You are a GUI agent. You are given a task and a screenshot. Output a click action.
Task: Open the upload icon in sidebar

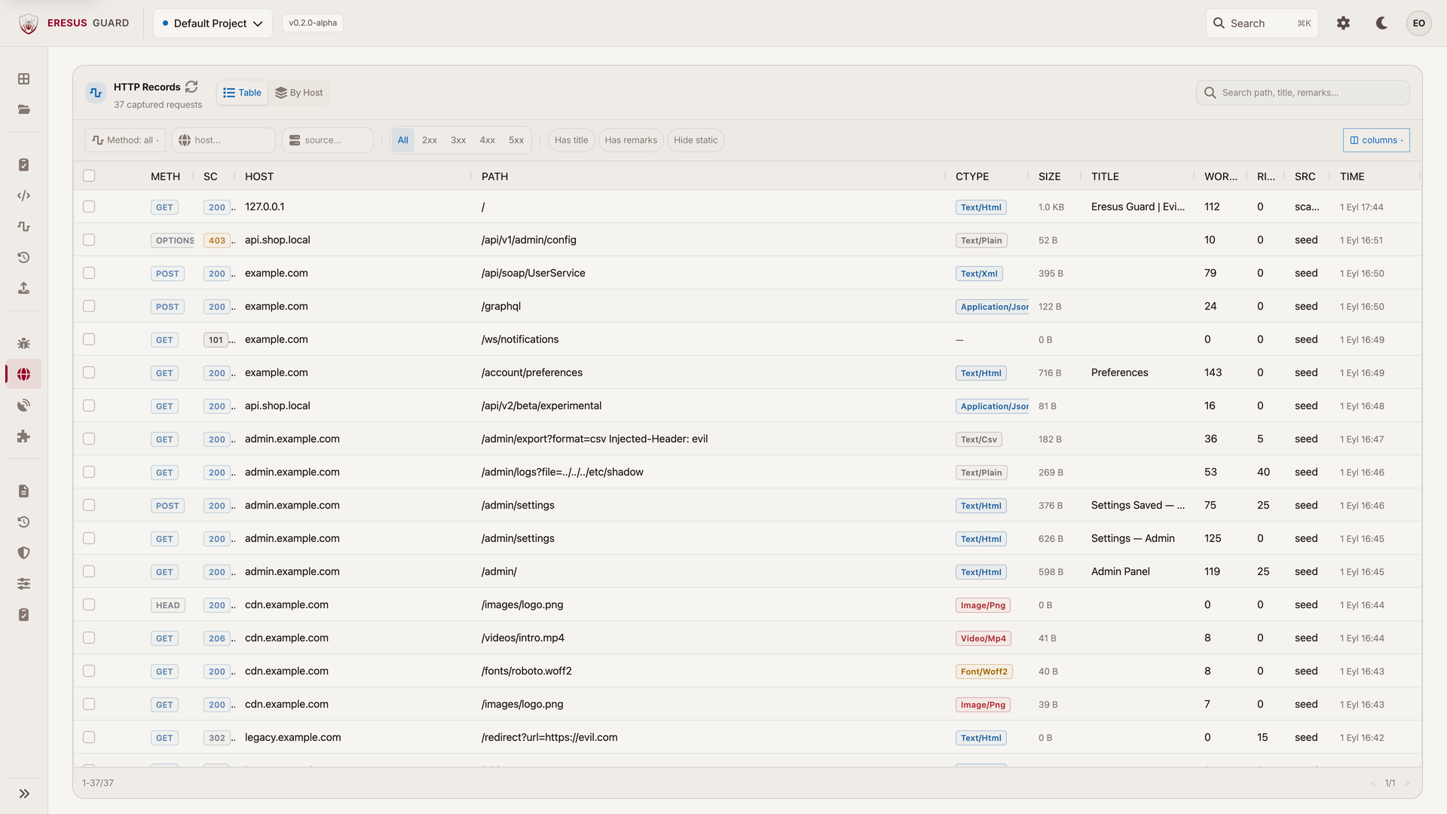pyautogui.click(x=23, y=288)
